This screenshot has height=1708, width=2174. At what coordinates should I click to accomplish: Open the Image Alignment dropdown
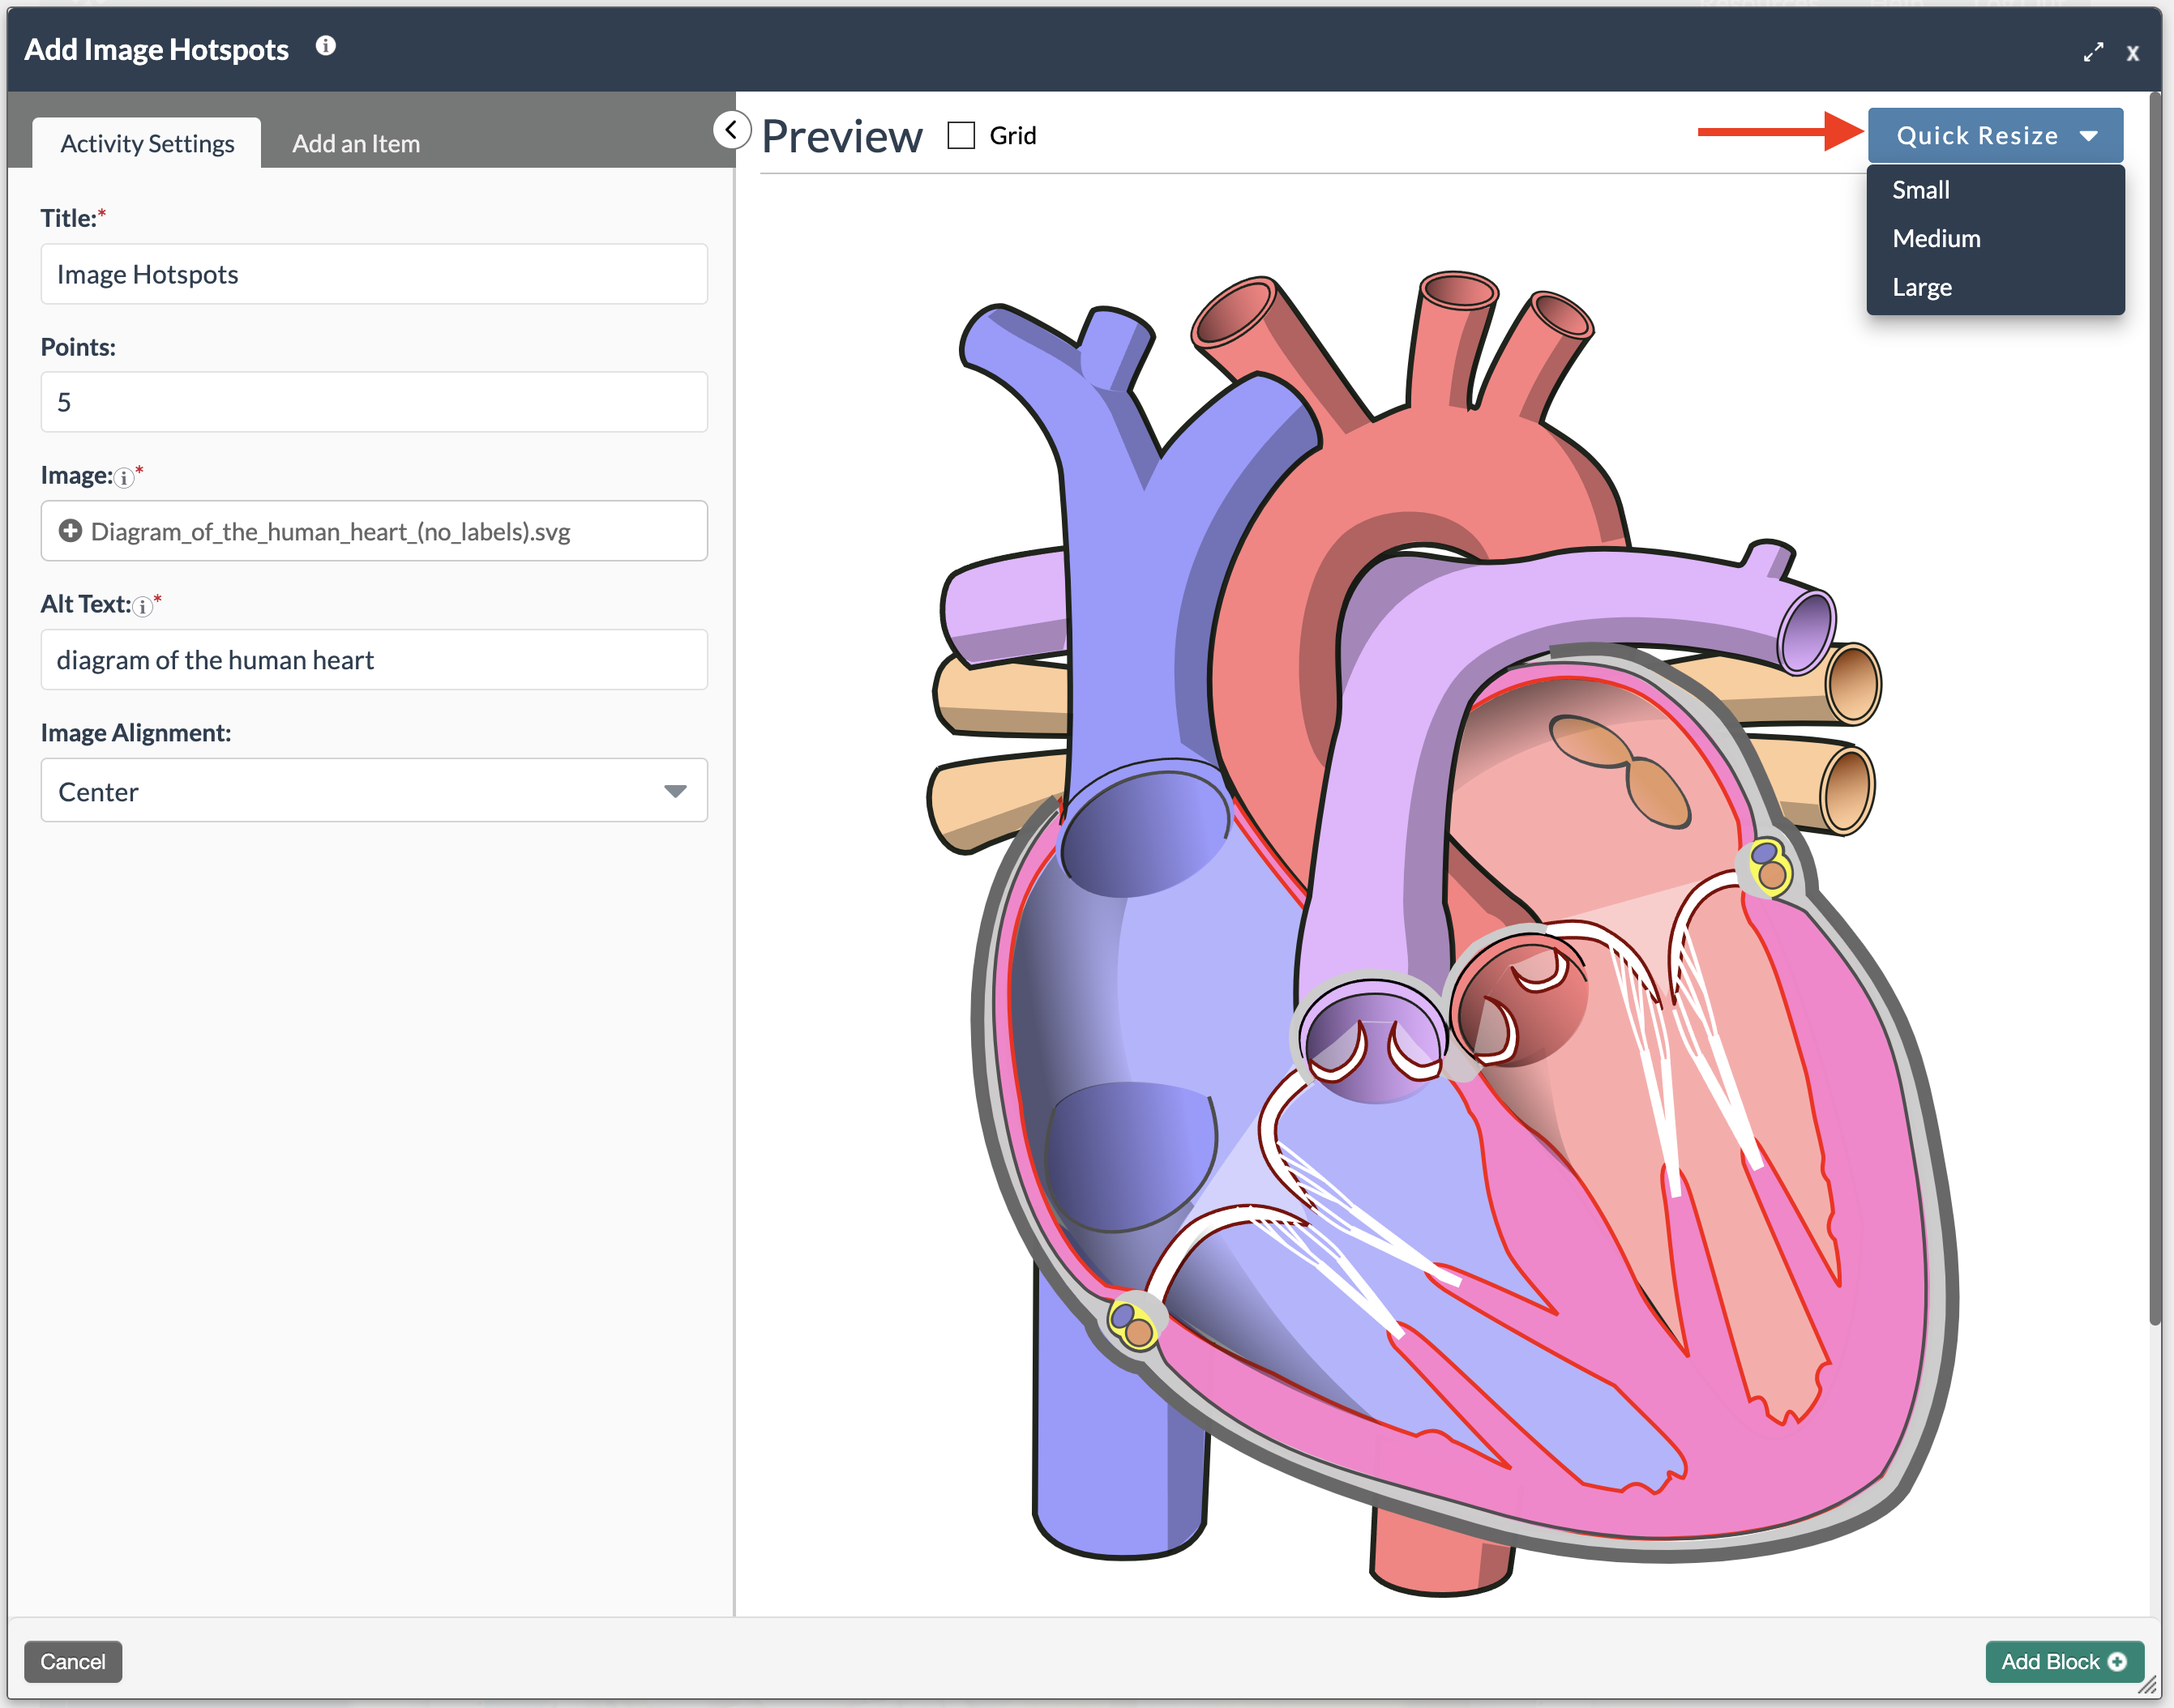click(373, 790)
